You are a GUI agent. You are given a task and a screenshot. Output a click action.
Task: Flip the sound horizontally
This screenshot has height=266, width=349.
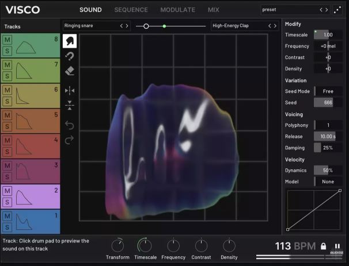[70, 91]
